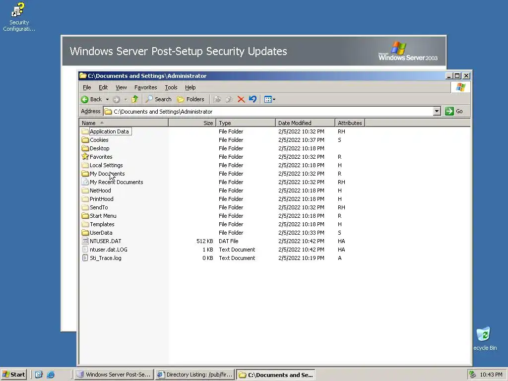This screenshot has width=508, height=381.
Task: Switch to Directory Listing taskbar button
Action: point(194,375)
